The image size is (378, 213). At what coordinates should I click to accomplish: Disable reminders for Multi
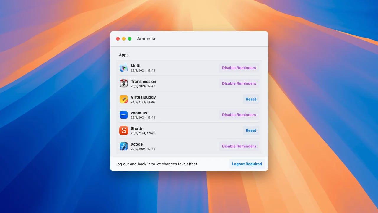pos(239,68)
